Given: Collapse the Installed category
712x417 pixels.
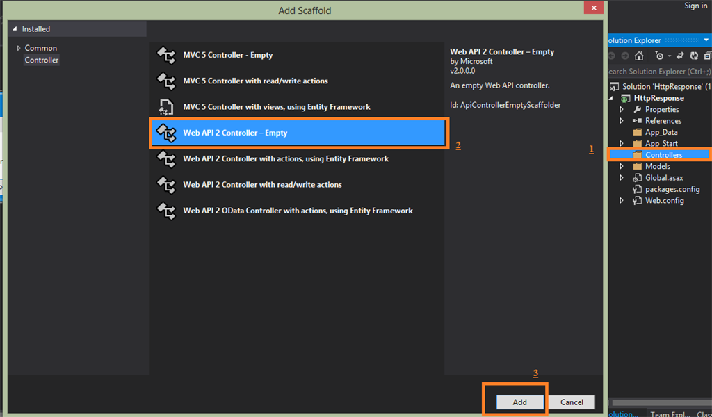Looking at the screenshot, I should [15, 28].
